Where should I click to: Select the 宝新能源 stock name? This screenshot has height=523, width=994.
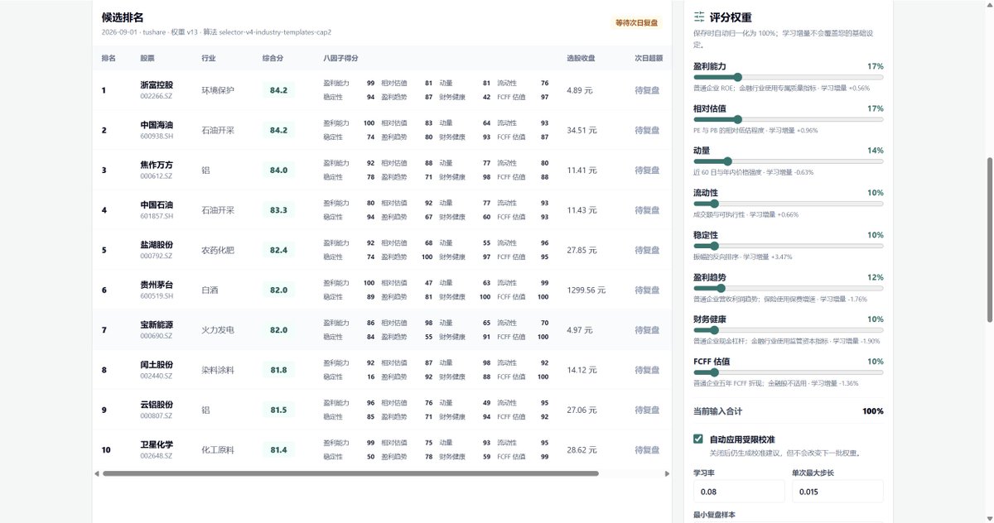[157, 325]
